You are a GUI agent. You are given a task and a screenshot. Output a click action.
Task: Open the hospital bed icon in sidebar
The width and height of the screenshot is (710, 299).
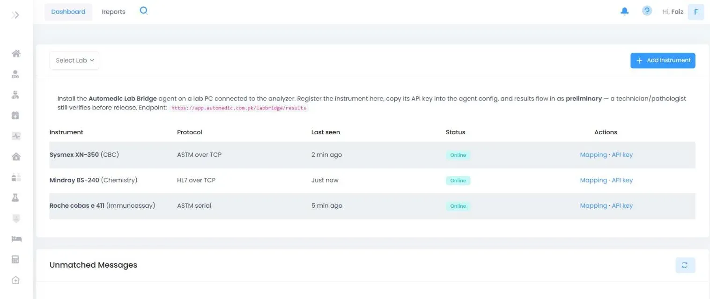tap(16, 239)
